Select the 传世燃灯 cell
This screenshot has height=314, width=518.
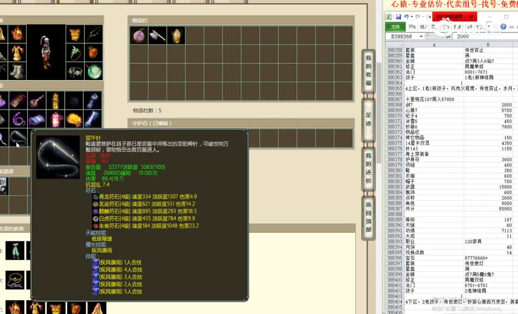(488, 263)
